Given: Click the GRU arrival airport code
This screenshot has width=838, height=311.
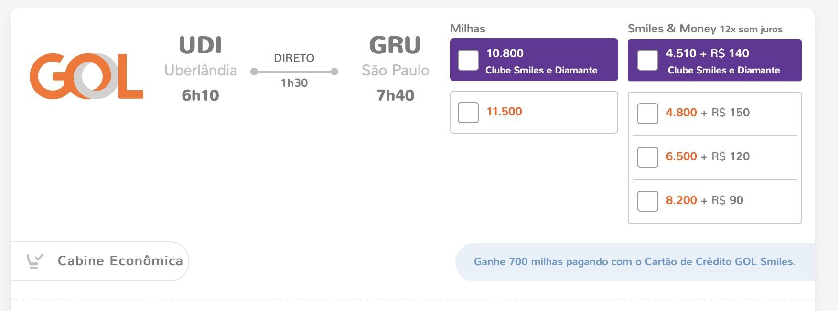Looking at the screenshot, I should pyautogui.click(x=395, y=46).
